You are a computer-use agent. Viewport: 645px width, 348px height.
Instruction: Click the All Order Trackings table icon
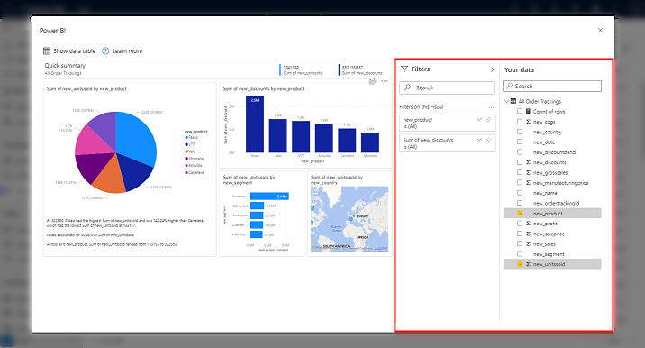pos(513,101)
